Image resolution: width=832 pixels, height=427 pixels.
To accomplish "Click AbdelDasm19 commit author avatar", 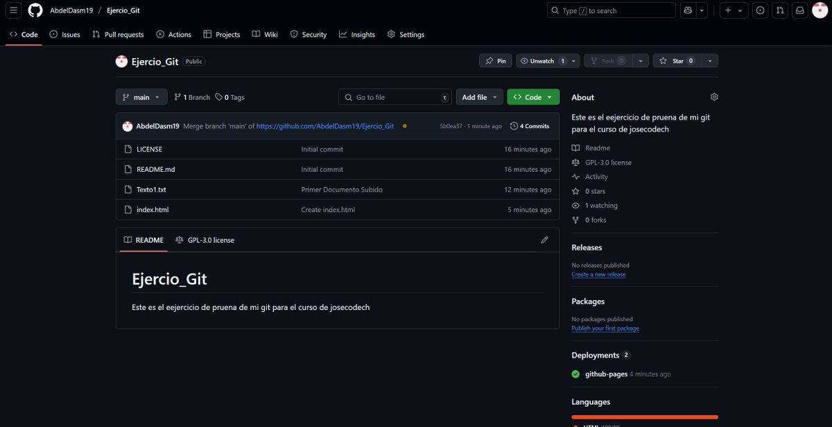I will pyautogui.click(x=128, y=126).
